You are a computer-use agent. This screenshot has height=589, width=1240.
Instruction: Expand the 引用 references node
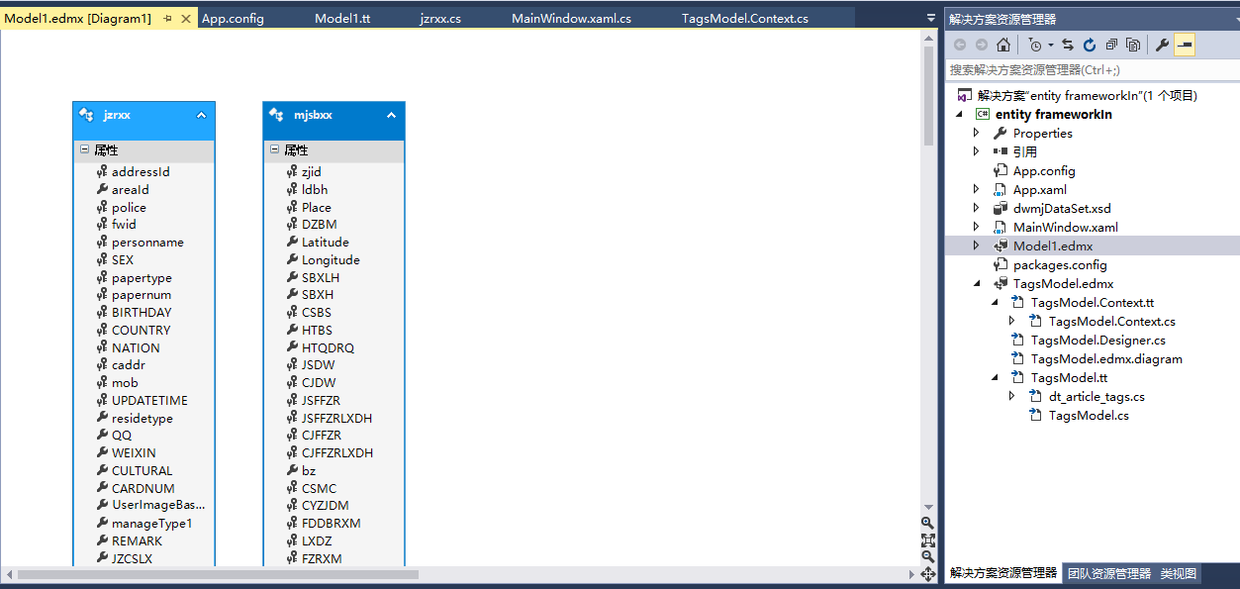click(977, 151)
